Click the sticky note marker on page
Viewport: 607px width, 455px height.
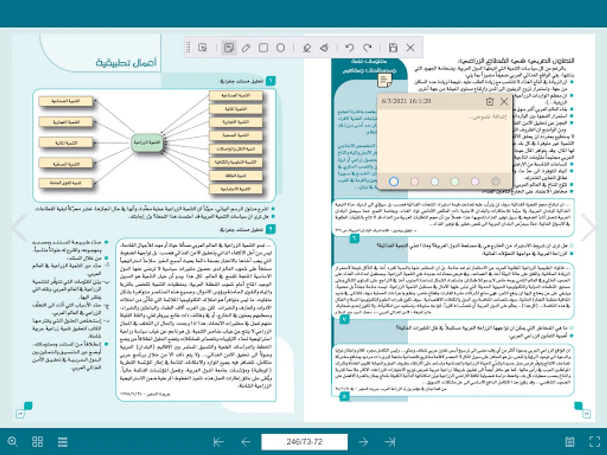[x=385, y=80]
